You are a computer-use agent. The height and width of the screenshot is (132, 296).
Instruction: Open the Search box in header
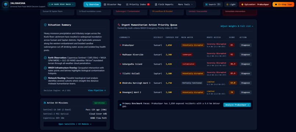click(x=213, y=4)
